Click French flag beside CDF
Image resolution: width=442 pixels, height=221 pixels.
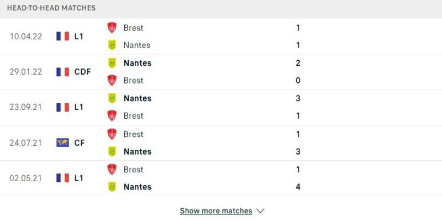click(62, 72)
